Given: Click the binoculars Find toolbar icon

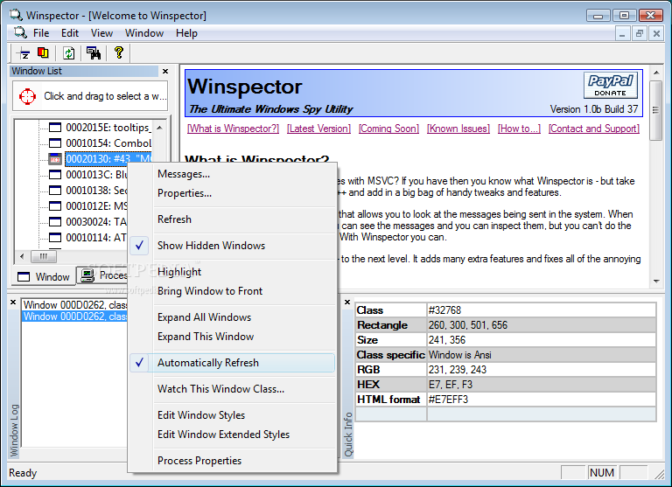Looking at the screenshot, I should [93, 53].
